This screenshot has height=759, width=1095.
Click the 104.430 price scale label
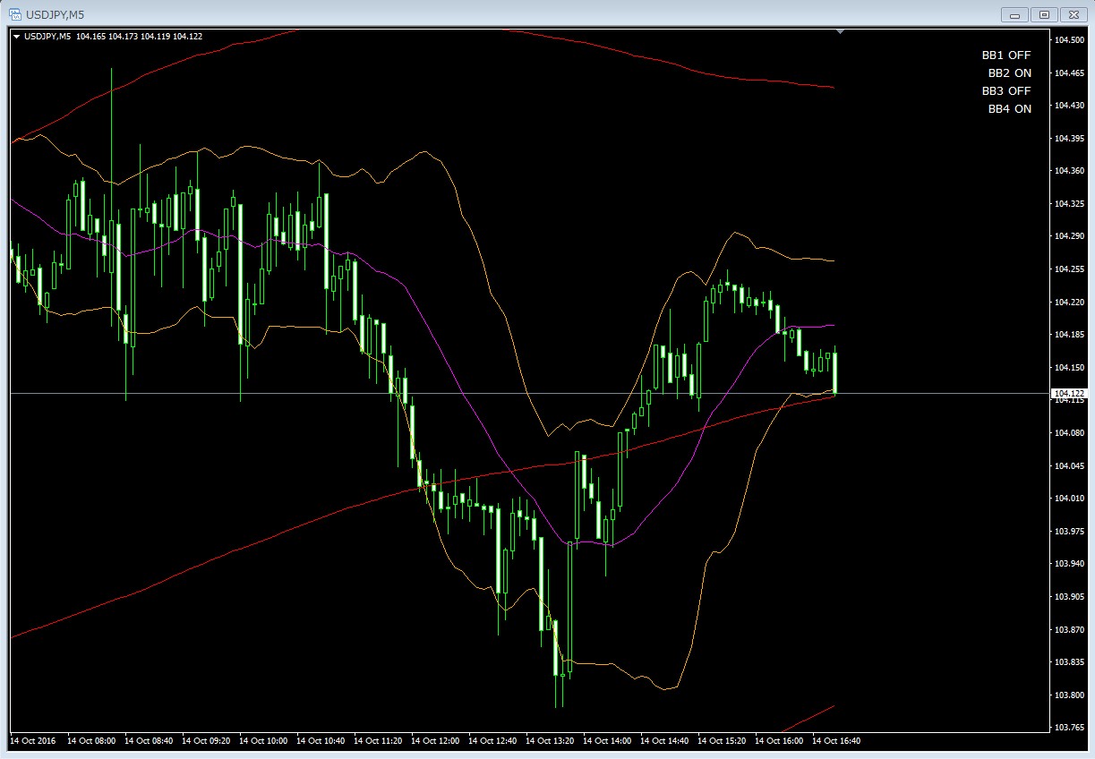point(1069,106)
